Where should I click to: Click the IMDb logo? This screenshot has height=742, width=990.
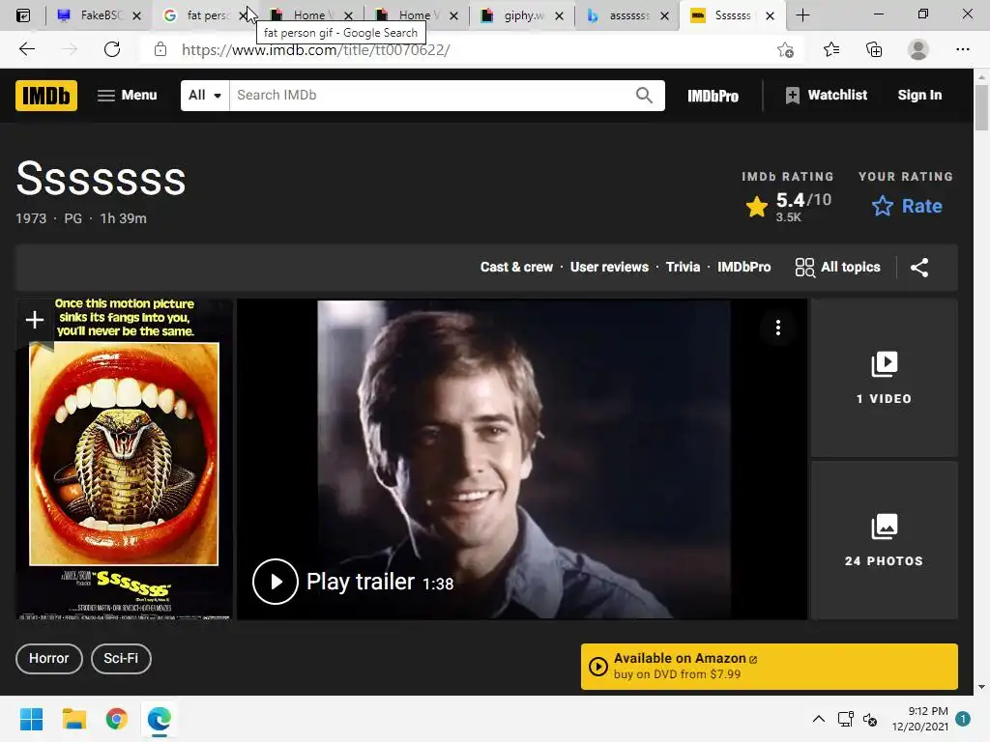tap(46, 96)
